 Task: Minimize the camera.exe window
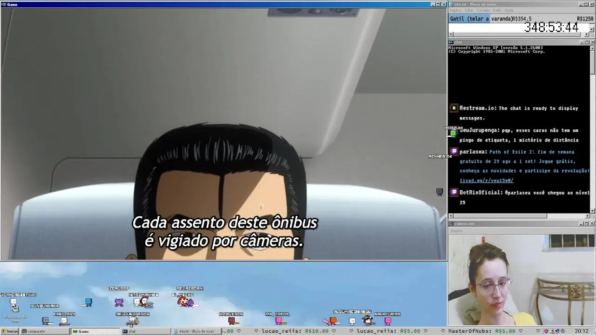(582, 224)
